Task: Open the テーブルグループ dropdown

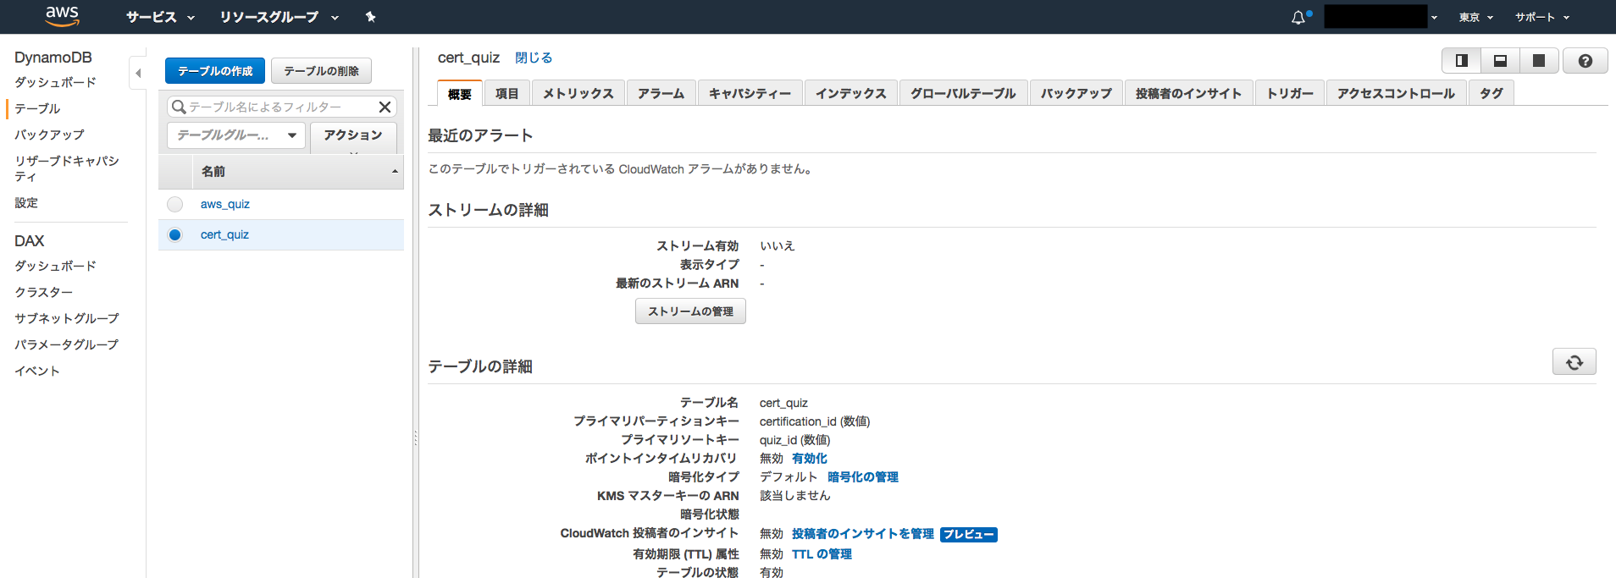Action: 236,135
